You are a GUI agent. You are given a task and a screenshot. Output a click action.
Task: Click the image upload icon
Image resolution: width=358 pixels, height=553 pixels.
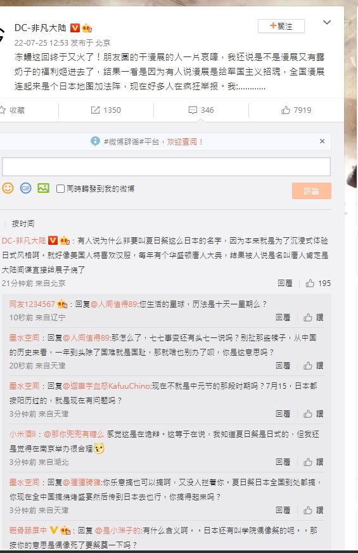[43, 188]
